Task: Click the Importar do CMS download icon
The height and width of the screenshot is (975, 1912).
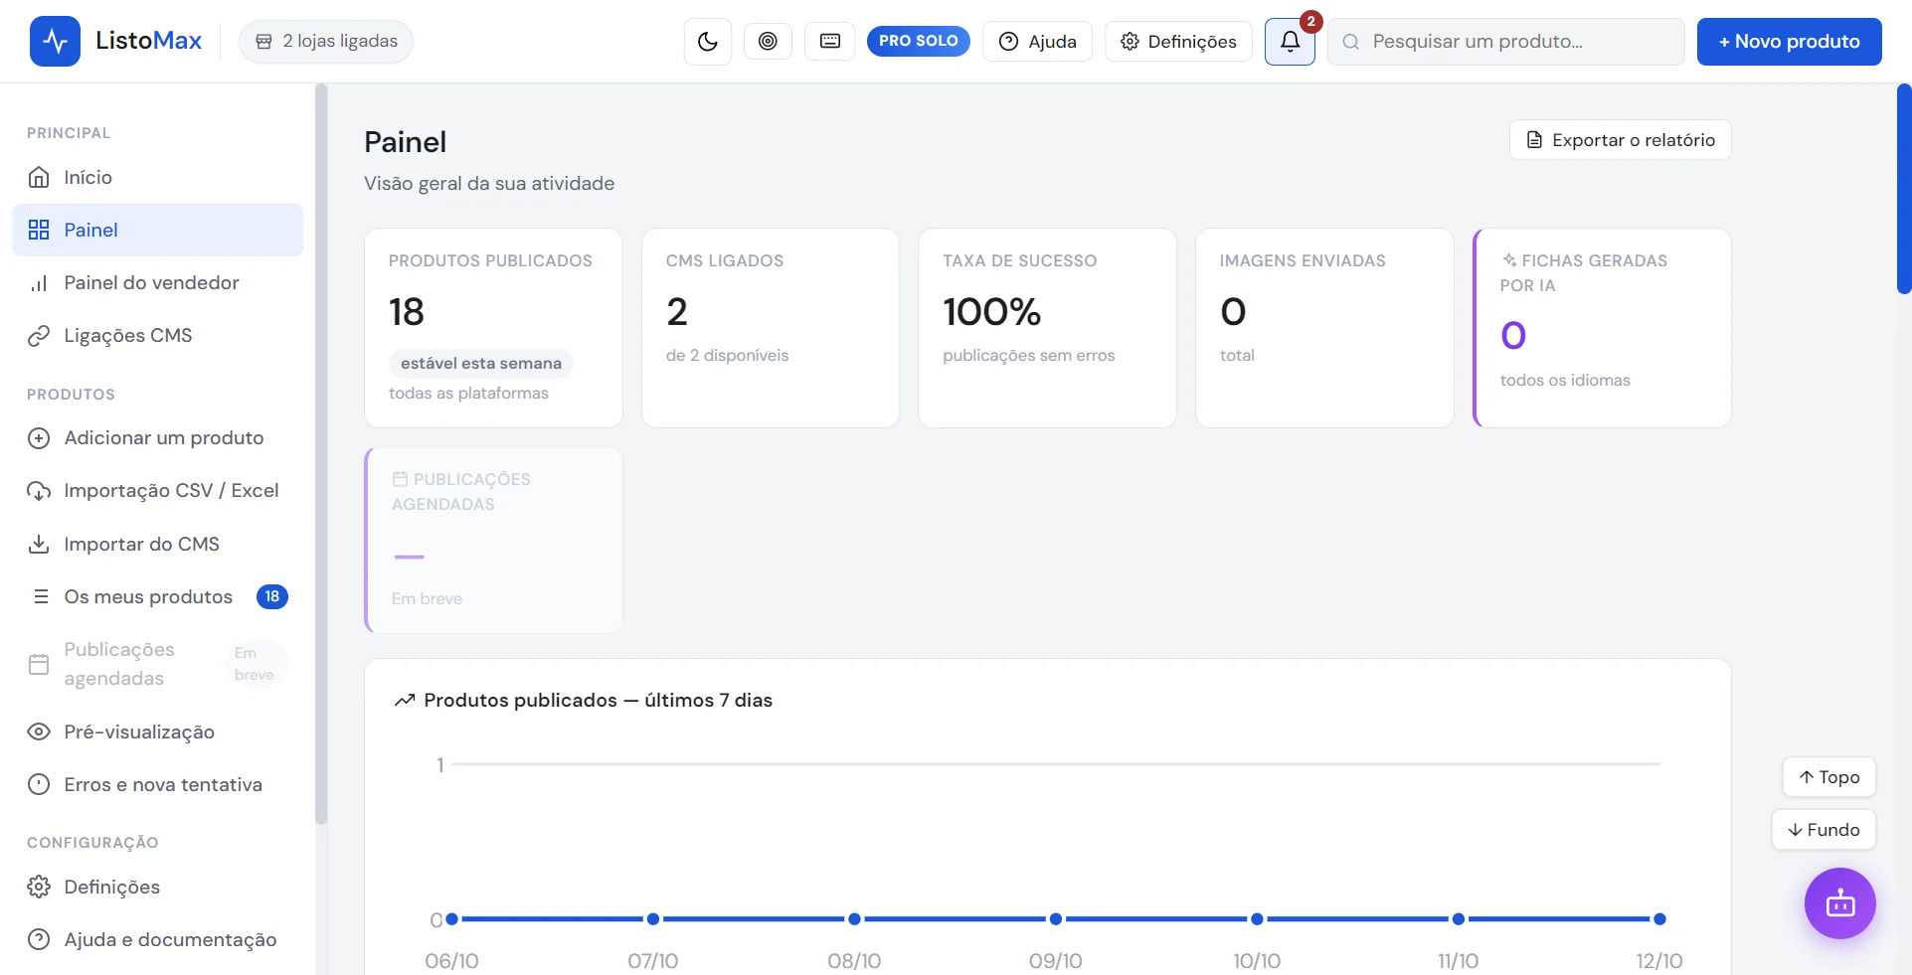Action: (x=39, y=544)
